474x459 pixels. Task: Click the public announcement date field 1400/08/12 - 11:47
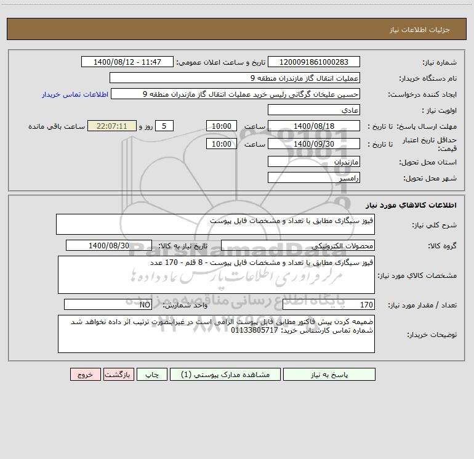(x=127, y=62)
